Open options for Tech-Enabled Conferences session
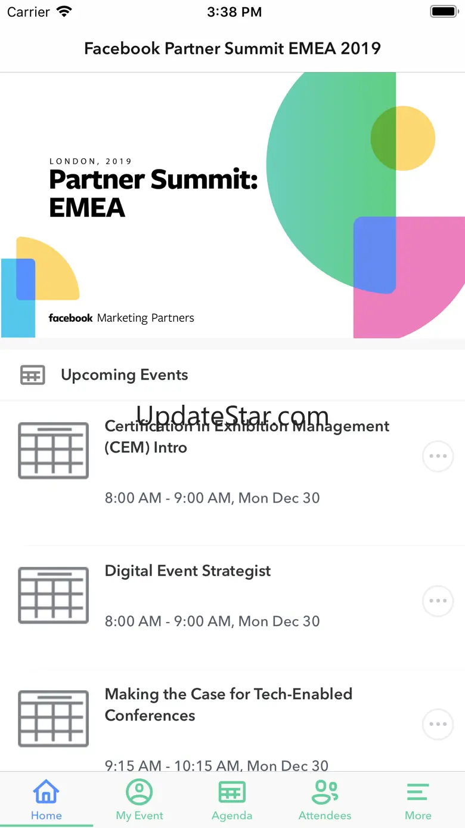 438,725
